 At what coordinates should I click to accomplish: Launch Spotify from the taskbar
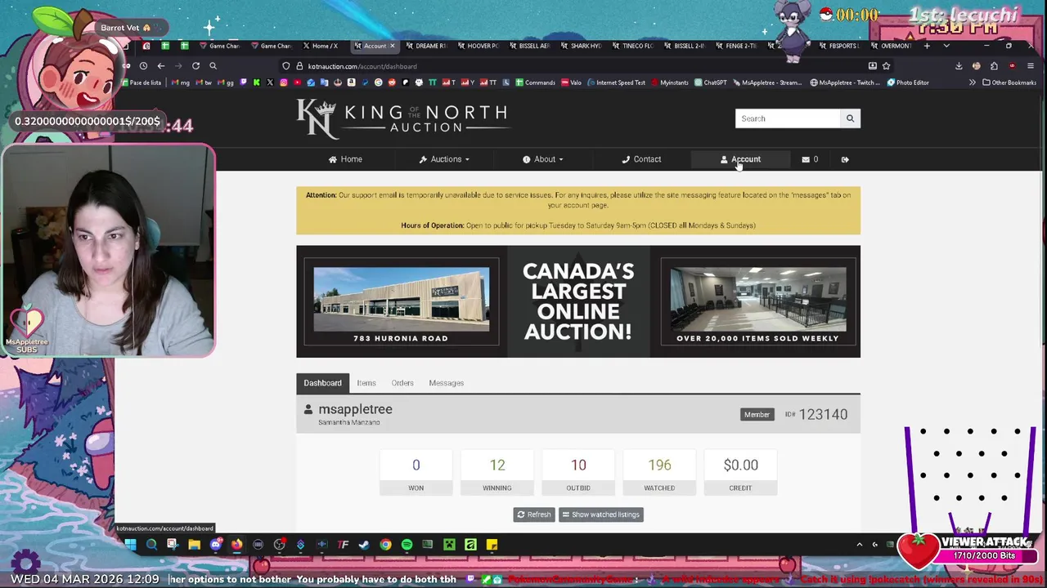pos(407,545)
